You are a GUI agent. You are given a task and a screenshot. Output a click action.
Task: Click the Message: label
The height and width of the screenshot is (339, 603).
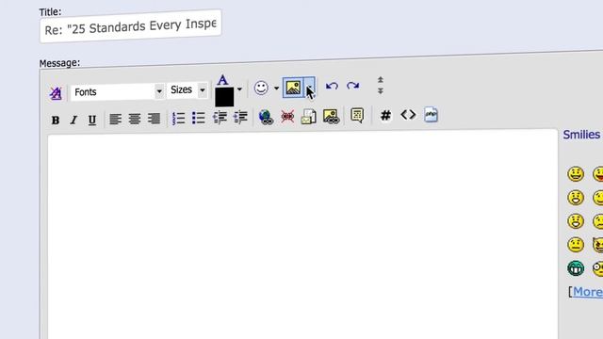[x=59, y=63]
